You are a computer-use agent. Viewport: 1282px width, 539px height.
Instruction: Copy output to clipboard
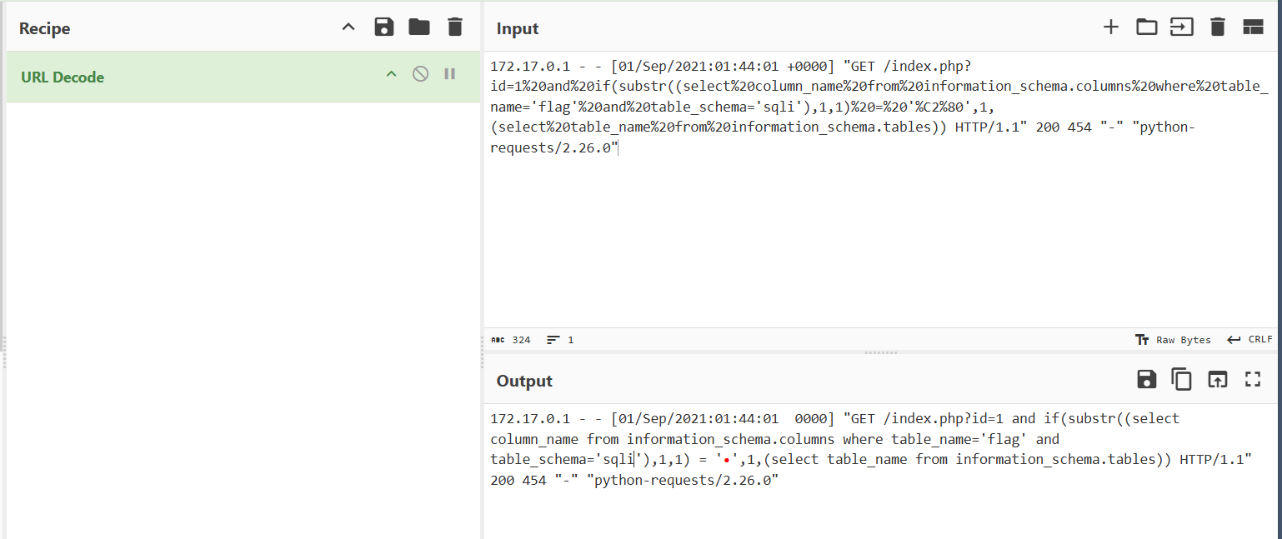1181,380
